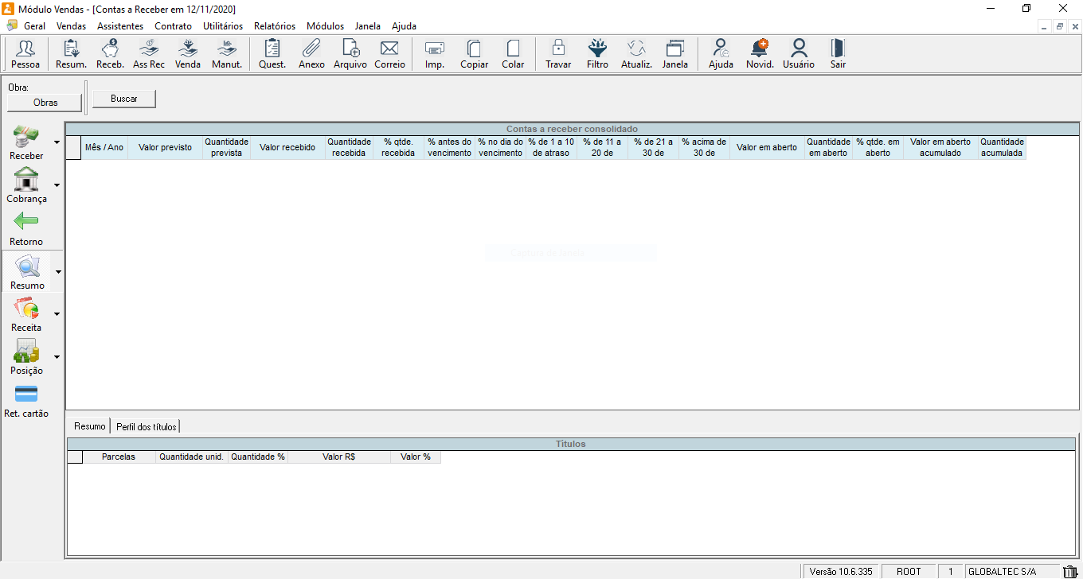Image resolution: width=1083 pixels, height=579 pixels.
Task: Click the Valor previsto column header
Action: coord(165,148)
